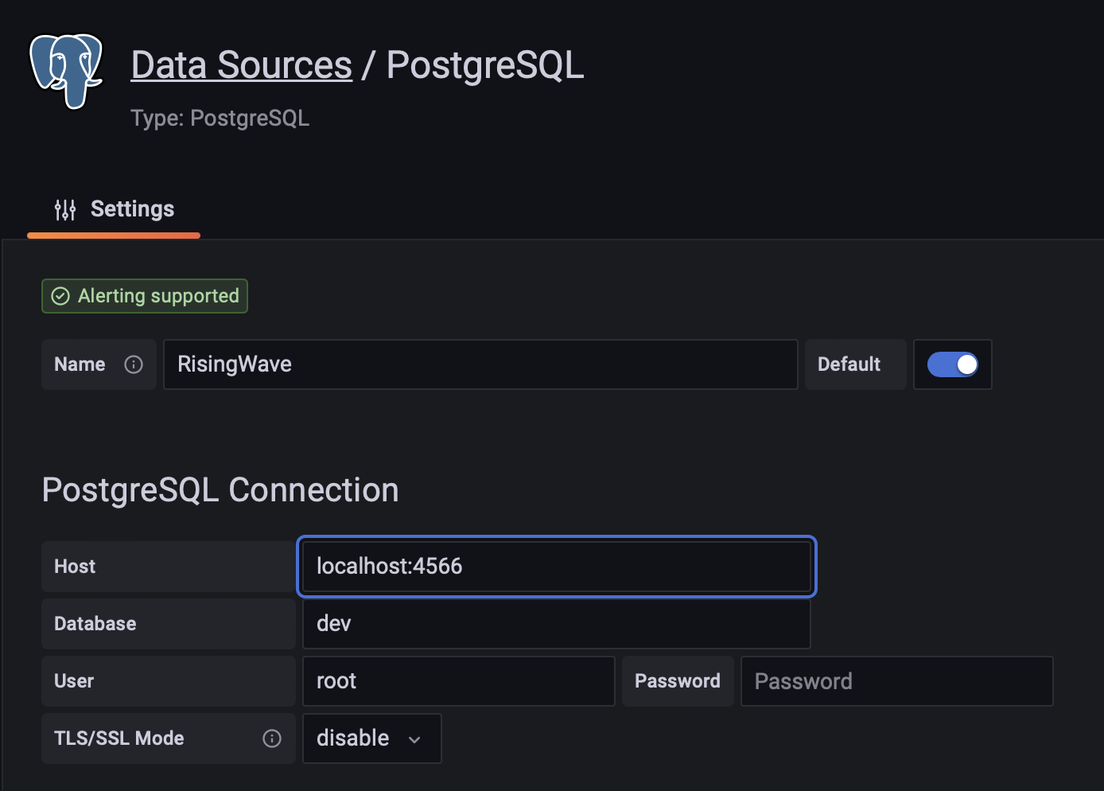The height and width of the screenshot is (791, 1104).
Task: Click the Database field showing dev
Action: coord(556,624)
